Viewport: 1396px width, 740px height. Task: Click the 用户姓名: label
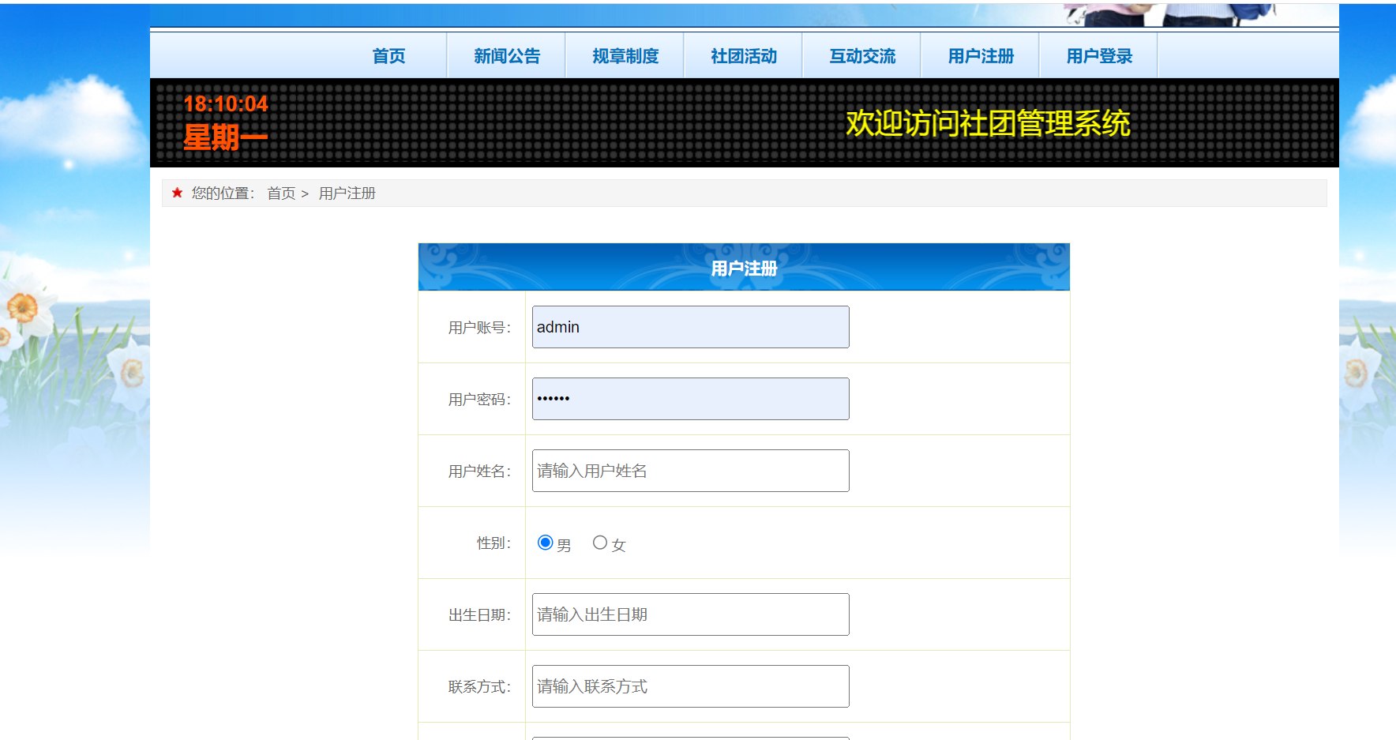(480, 471)
